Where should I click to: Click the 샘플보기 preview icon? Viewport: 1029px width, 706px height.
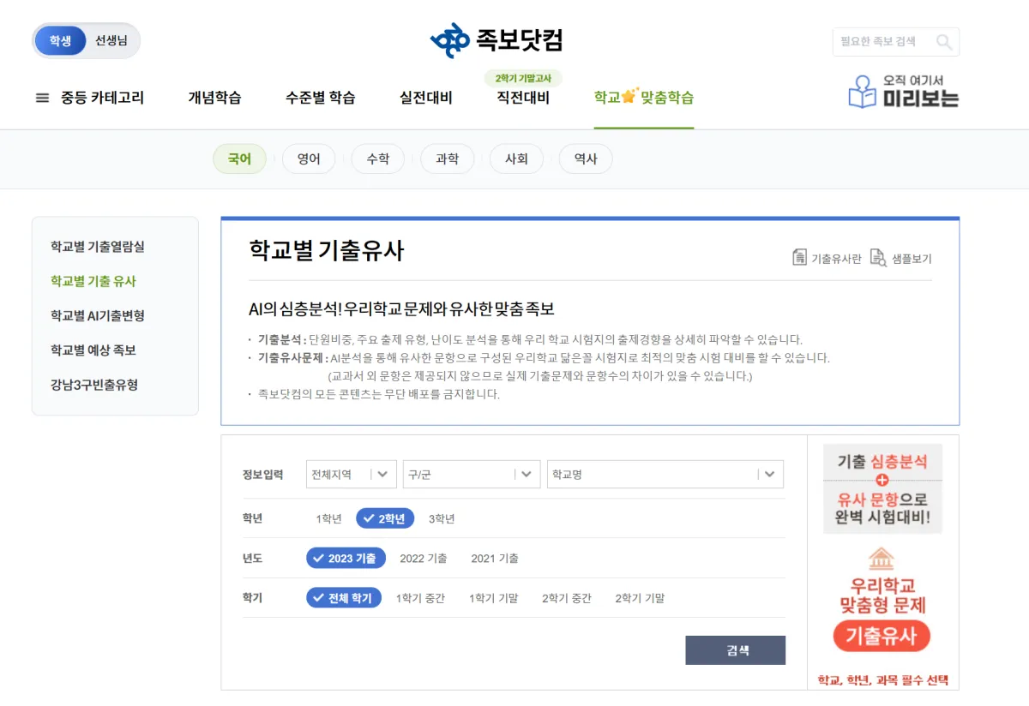[878, 258]
